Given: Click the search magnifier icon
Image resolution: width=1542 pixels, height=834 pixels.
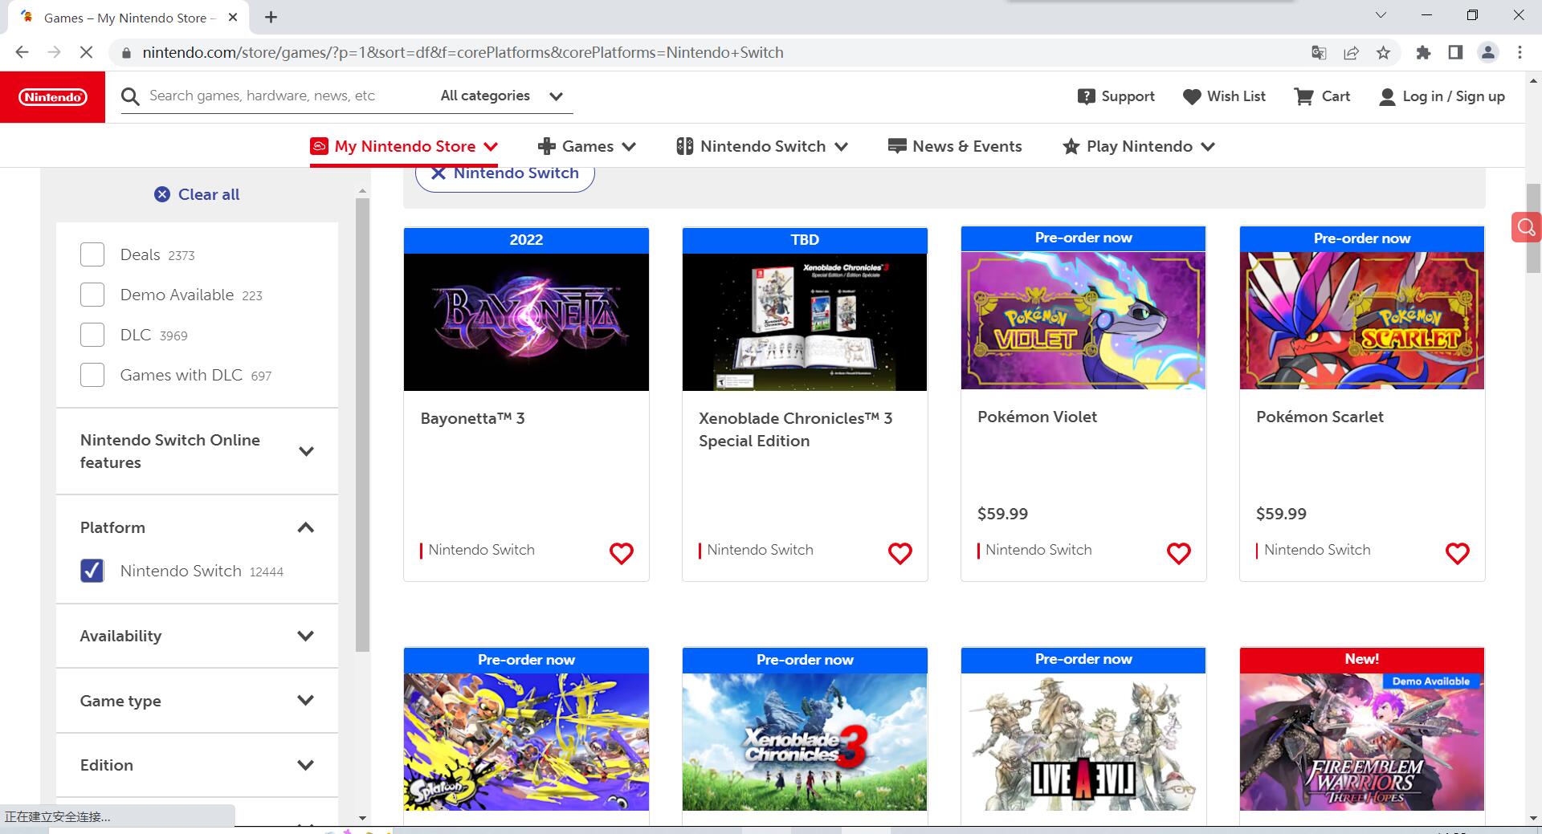Looking at the screenshot, I should click(x=130, y=96).
